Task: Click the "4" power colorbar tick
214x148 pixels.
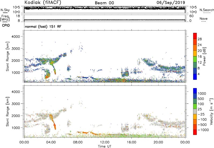Action: [198, 74]
